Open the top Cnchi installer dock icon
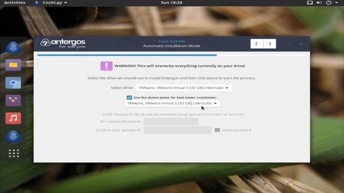Image resolution: width=344 pixels, height=193 pixels. point(13,47)
